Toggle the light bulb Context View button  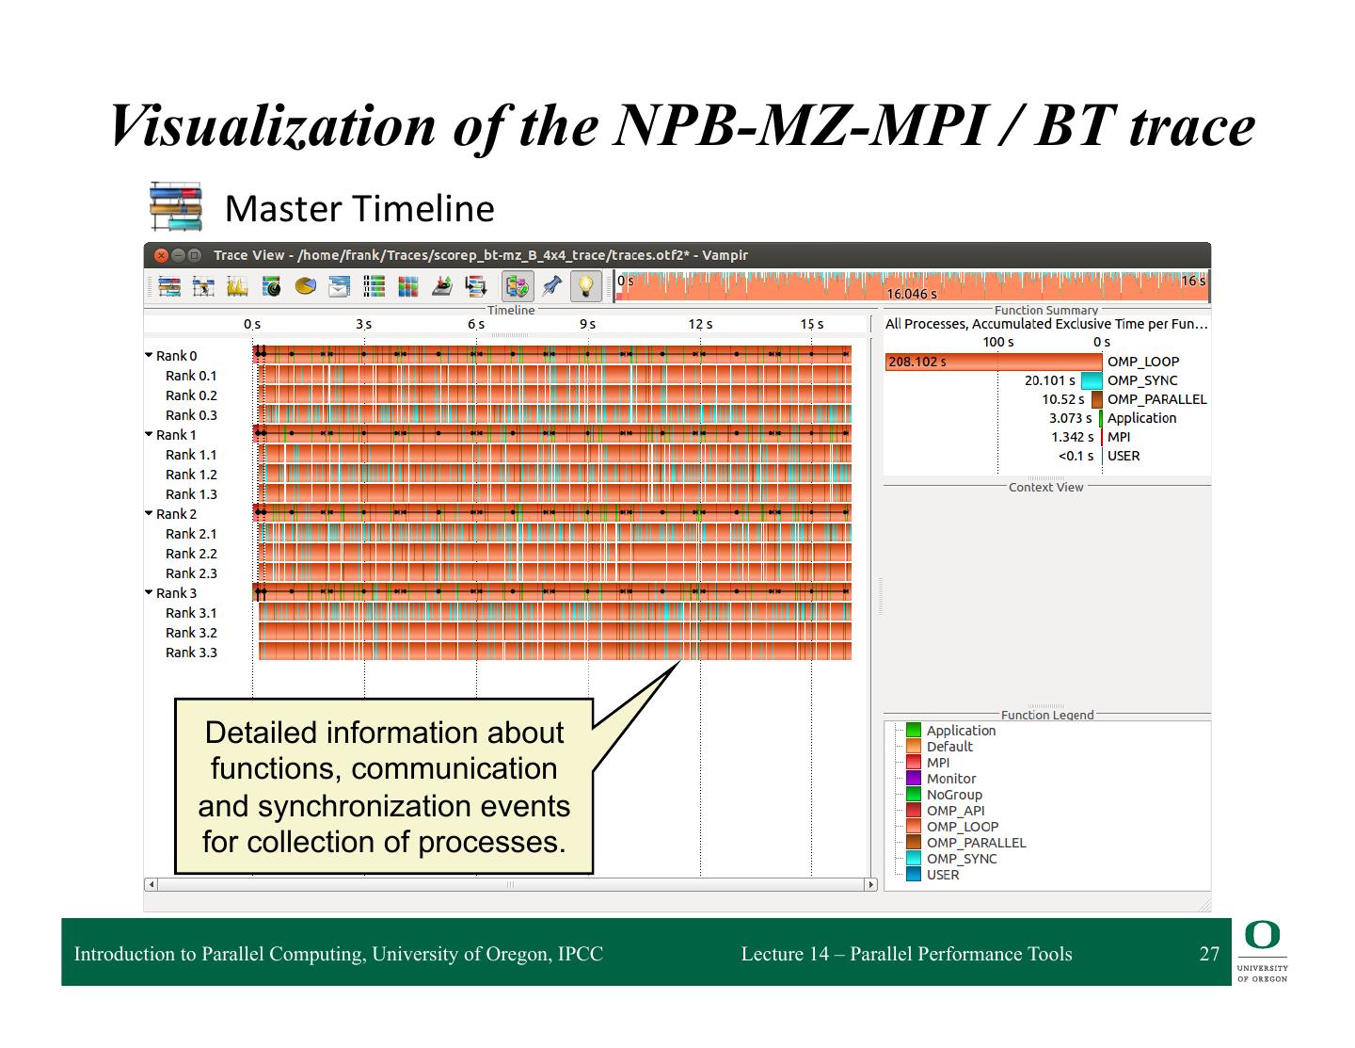tap(586, 286)
